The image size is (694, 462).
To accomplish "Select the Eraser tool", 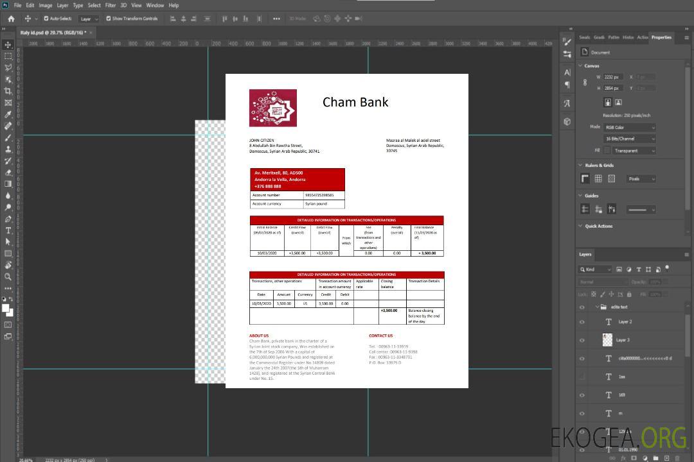I will 8,173.
